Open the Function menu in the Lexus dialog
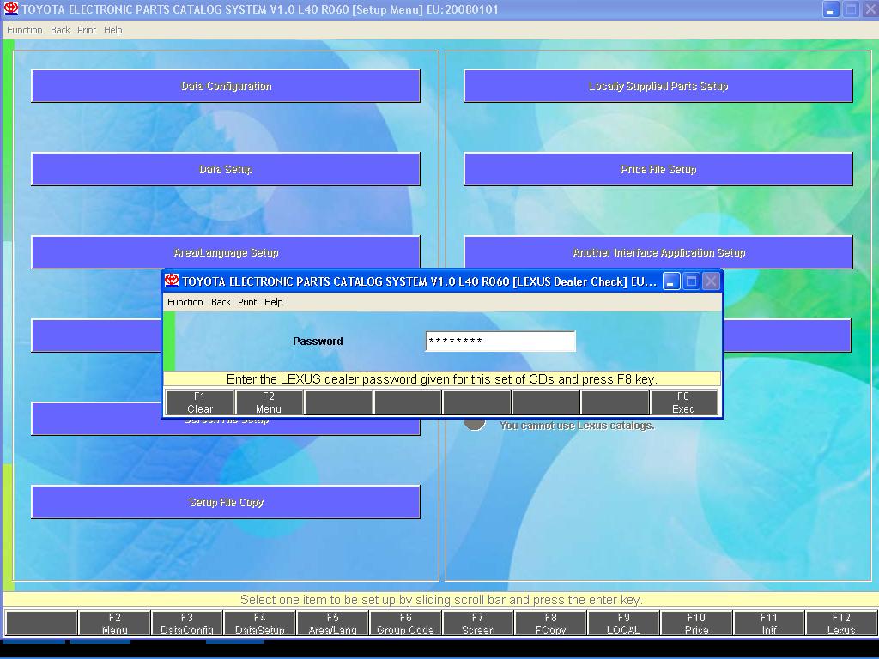 (185, 302)
